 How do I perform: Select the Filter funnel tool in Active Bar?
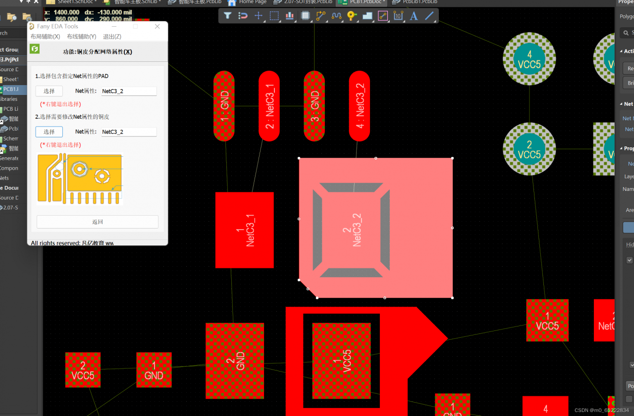[227, 16]
